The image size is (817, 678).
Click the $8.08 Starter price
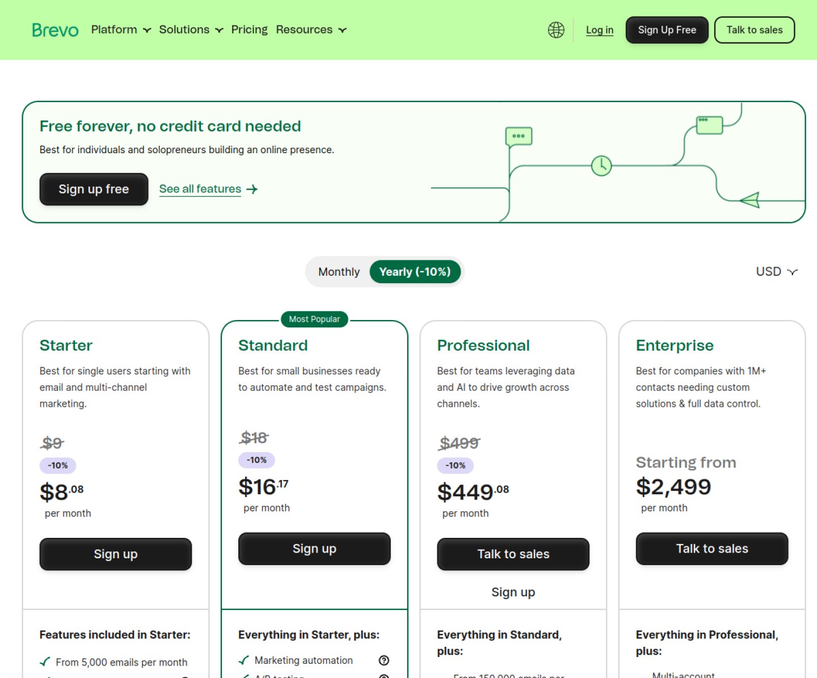[62, 491]
